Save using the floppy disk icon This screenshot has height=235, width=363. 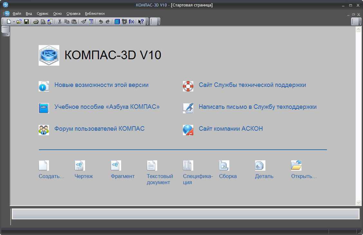[26, 22]
